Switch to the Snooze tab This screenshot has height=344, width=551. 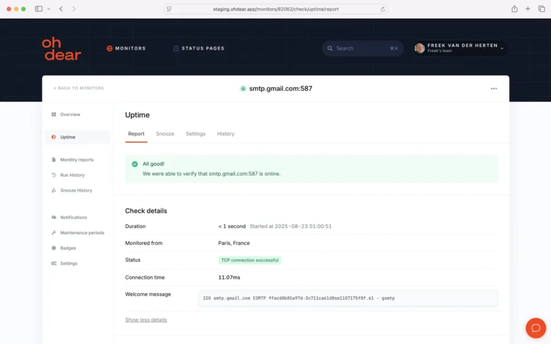point(165,134)
